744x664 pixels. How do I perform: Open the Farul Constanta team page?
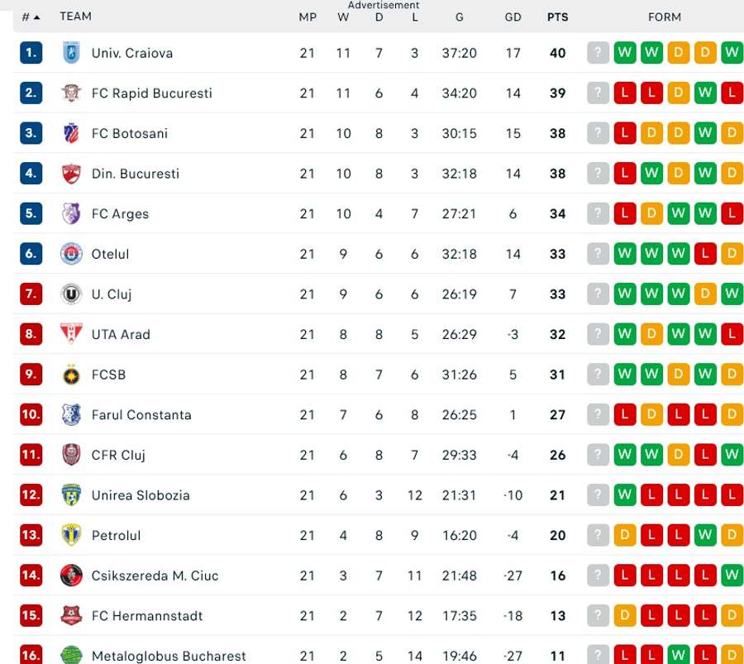click(x=141, y=415)
